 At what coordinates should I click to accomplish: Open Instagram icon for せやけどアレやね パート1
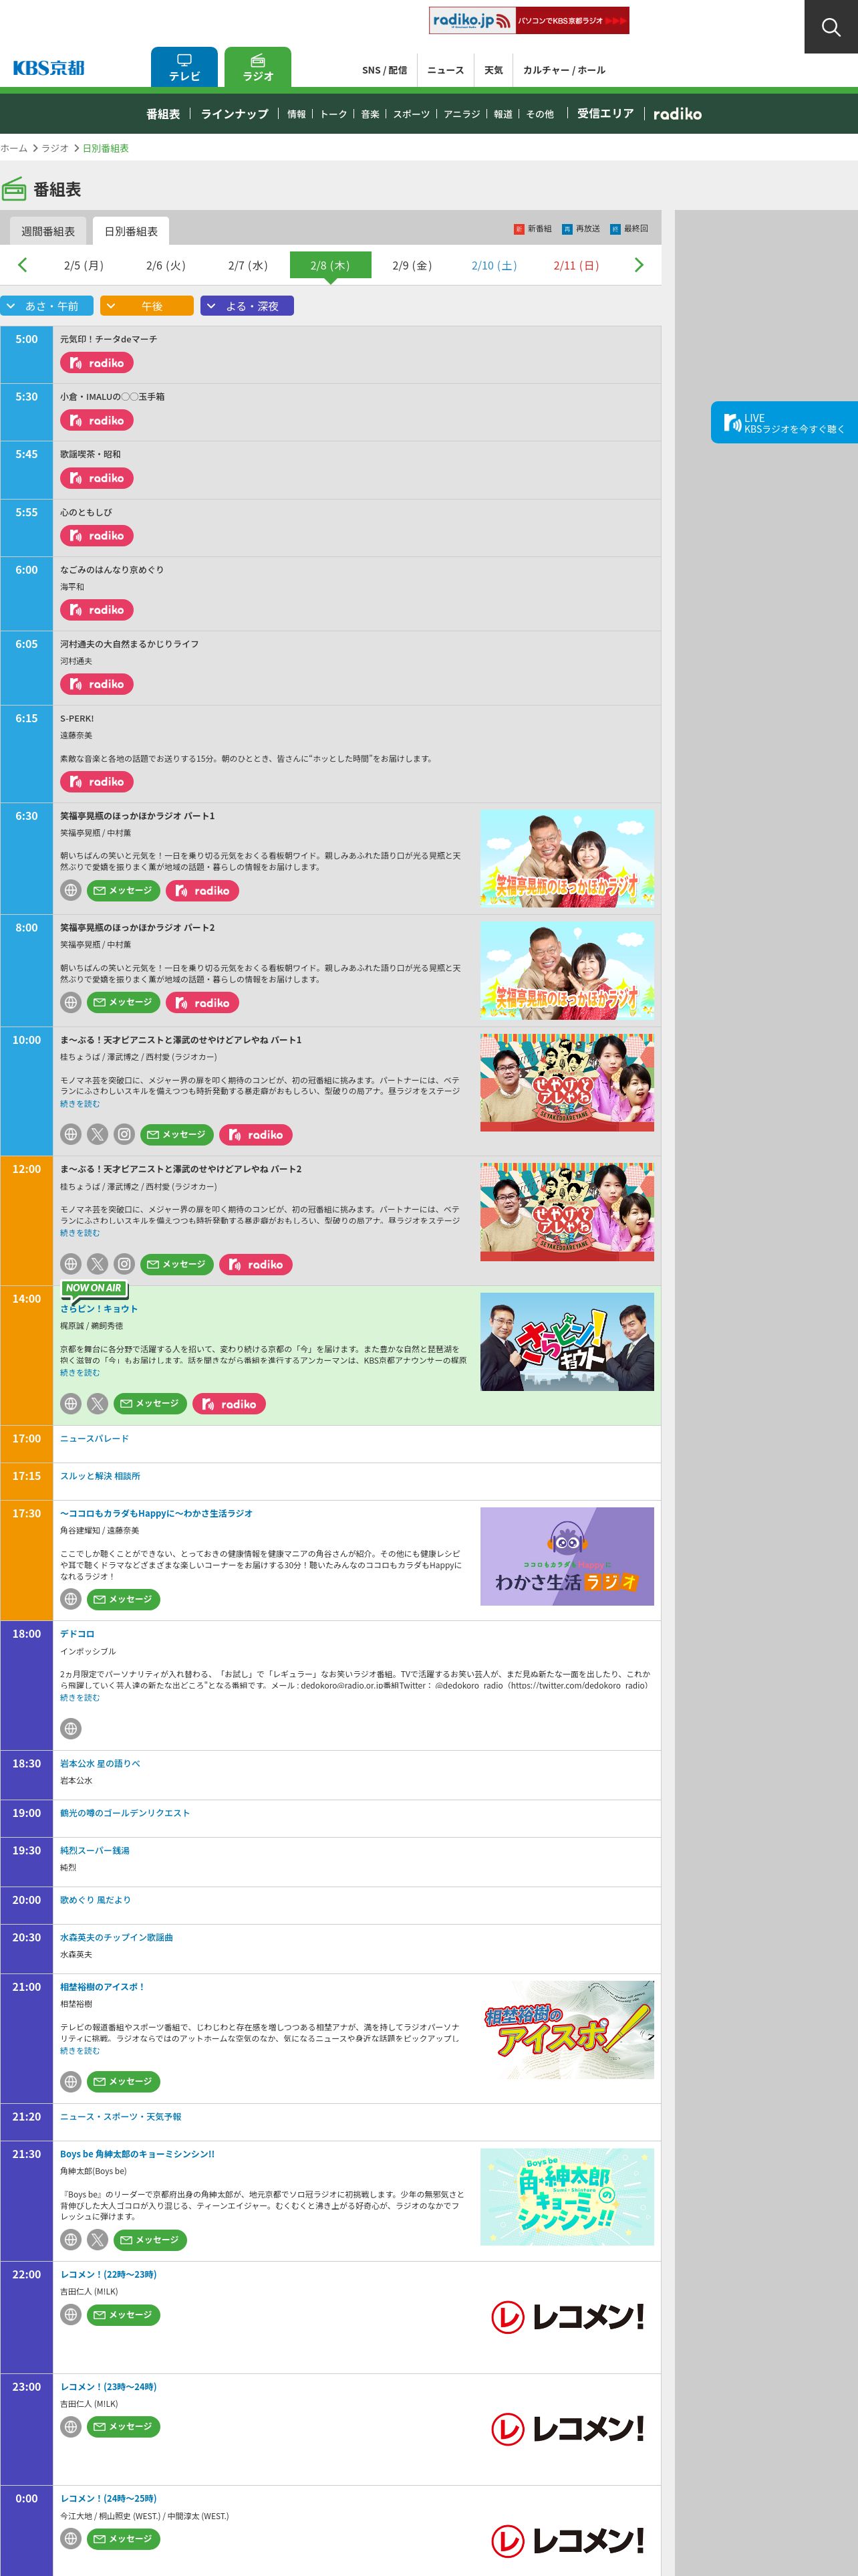(124, 1134)
